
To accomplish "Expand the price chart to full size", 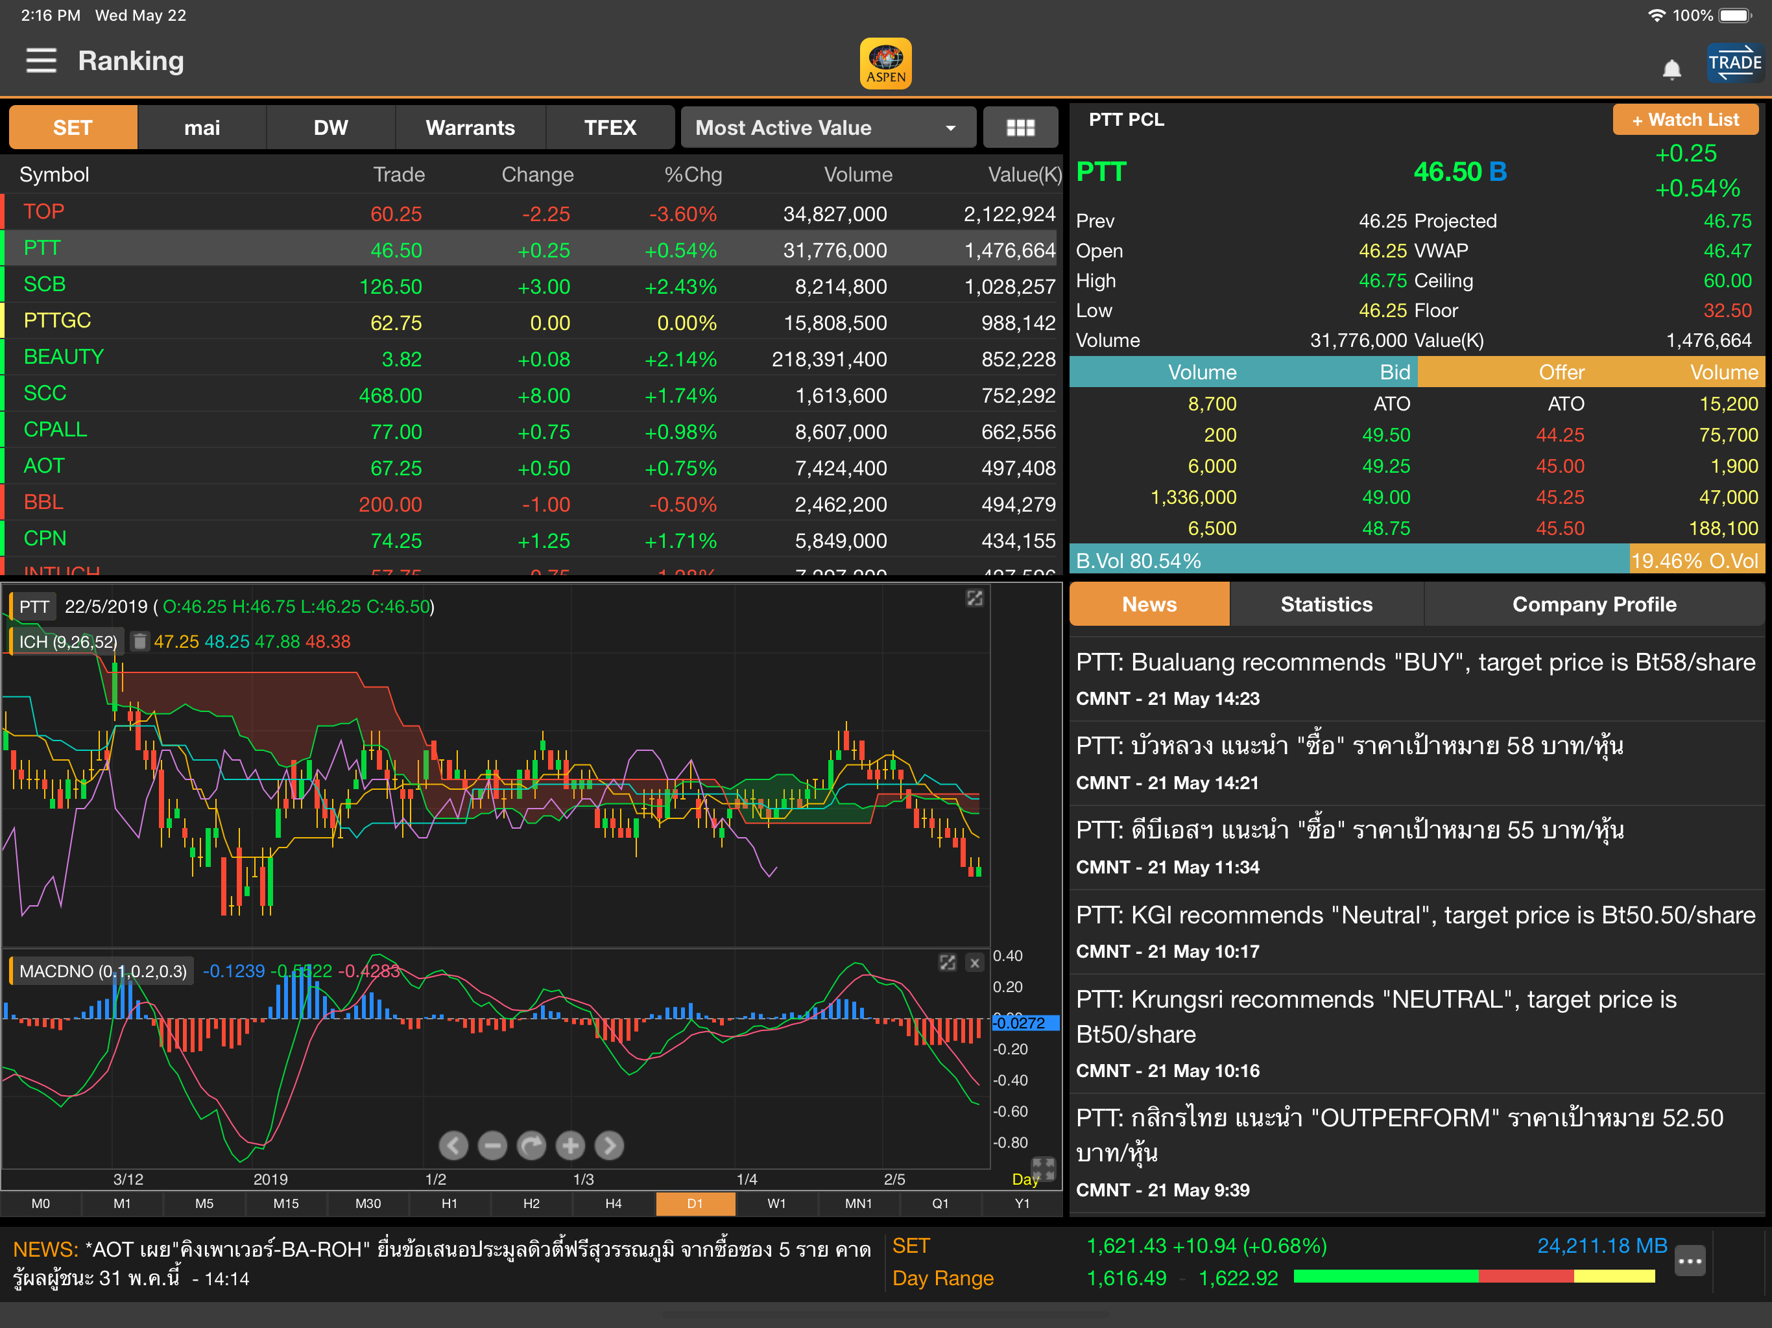I will click(x=974, y=599).
